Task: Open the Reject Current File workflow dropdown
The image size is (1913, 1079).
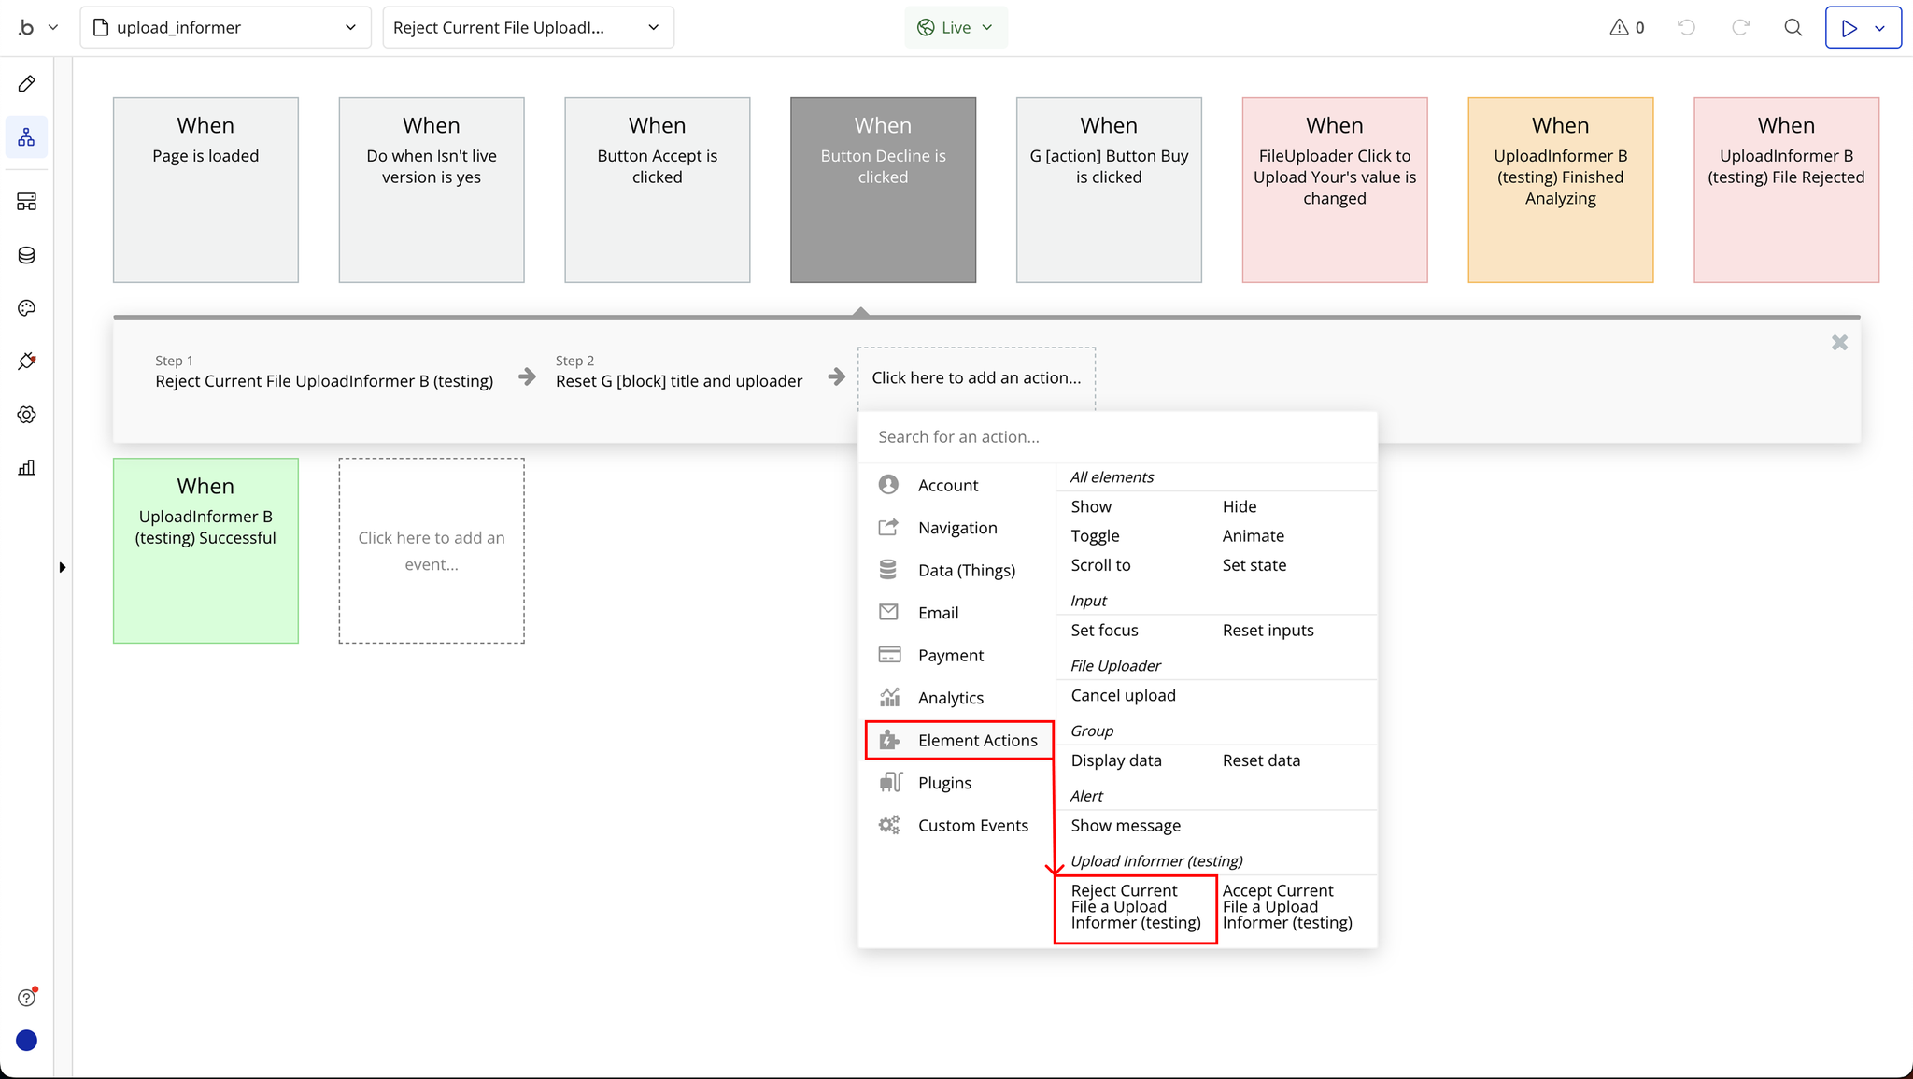Action: pyautogui.click(x=528, y=28)
